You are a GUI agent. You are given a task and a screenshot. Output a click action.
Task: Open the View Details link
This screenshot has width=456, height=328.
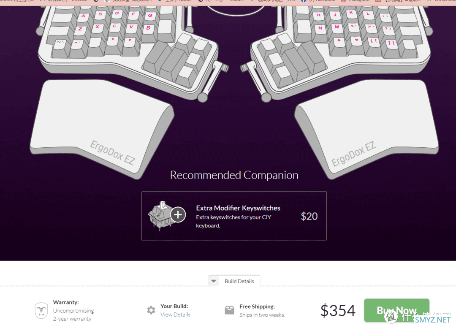click(x=175, y=314)
